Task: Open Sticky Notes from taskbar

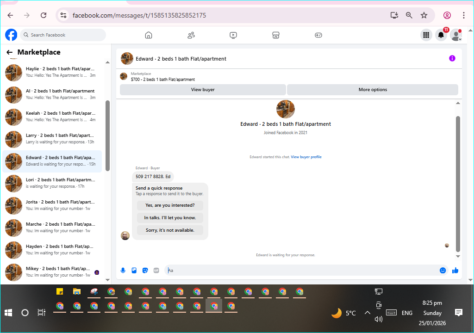Action: coord(60,291)
